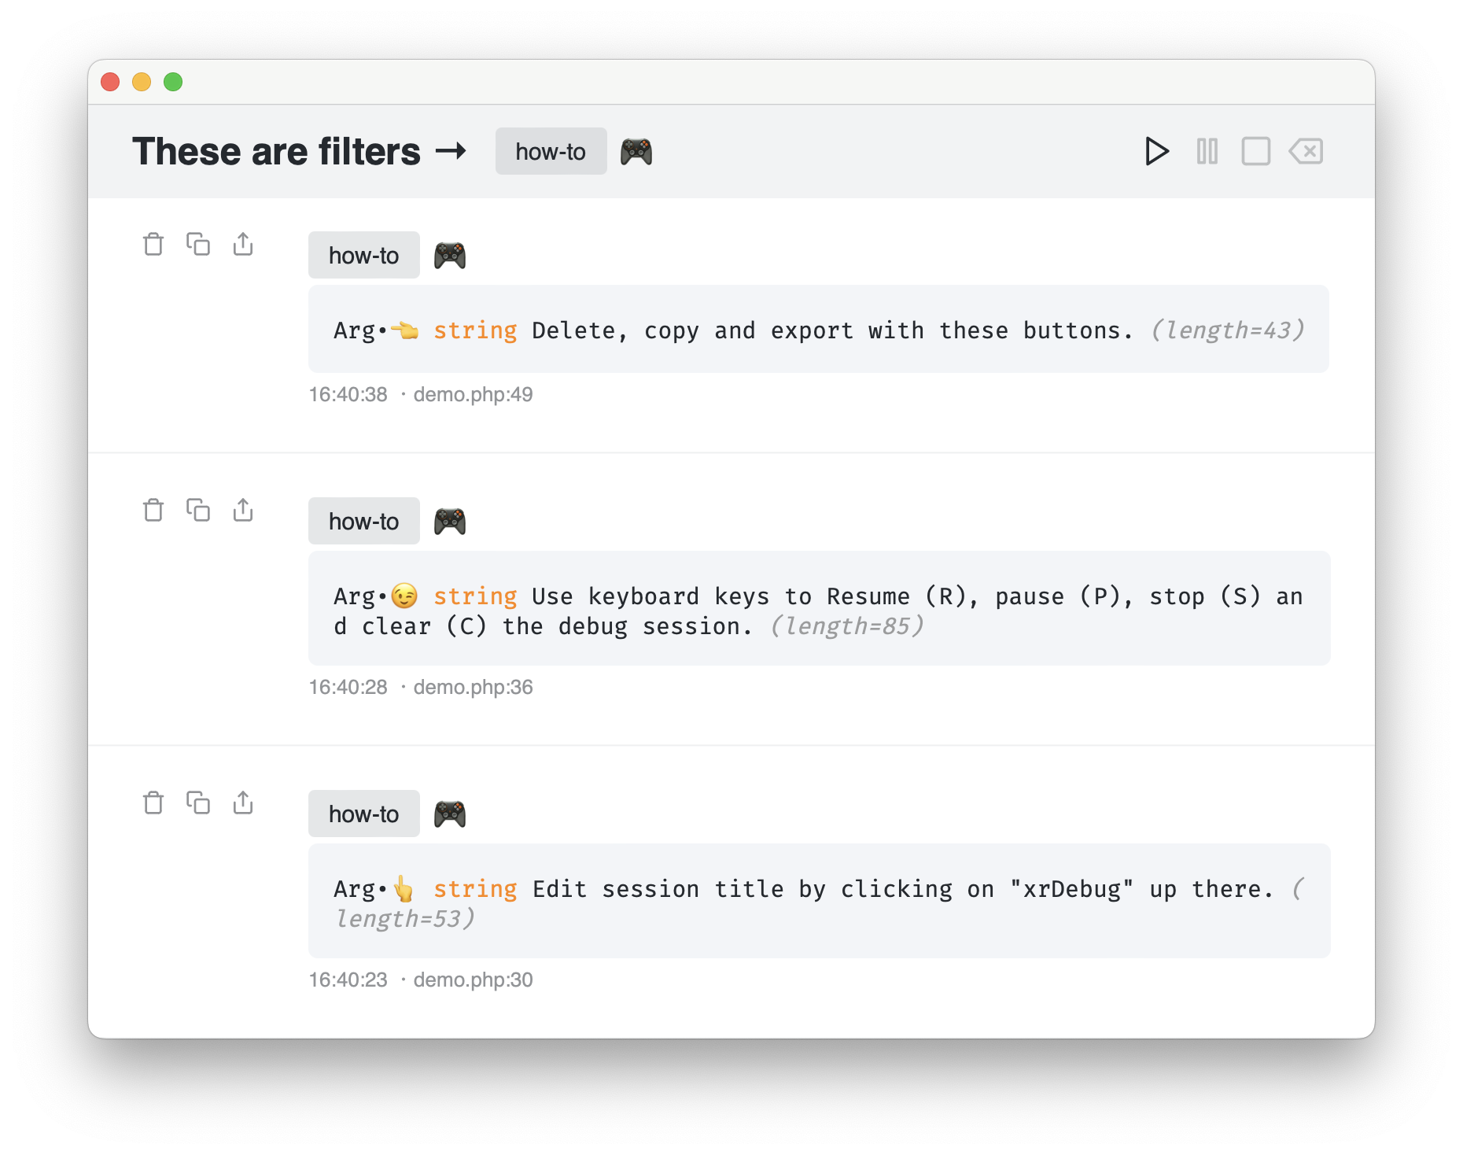Stop the debug session with the square icon
Screen dimensions: 1463x1155
[x=1256, y=151]
